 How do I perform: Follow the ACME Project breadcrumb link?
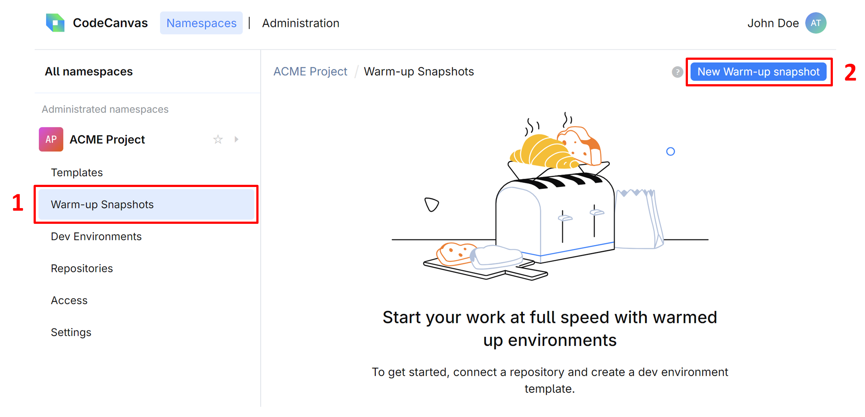pyautogui.click(x=310, y=71)
